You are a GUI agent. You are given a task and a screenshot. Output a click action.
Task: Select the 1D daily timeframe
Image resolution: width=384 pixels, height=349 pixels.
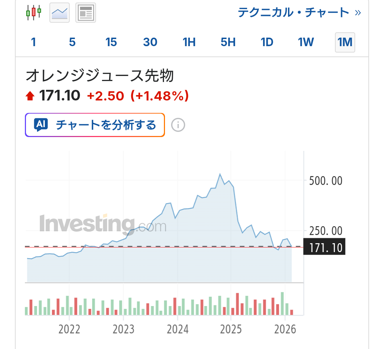pos(267,42)
